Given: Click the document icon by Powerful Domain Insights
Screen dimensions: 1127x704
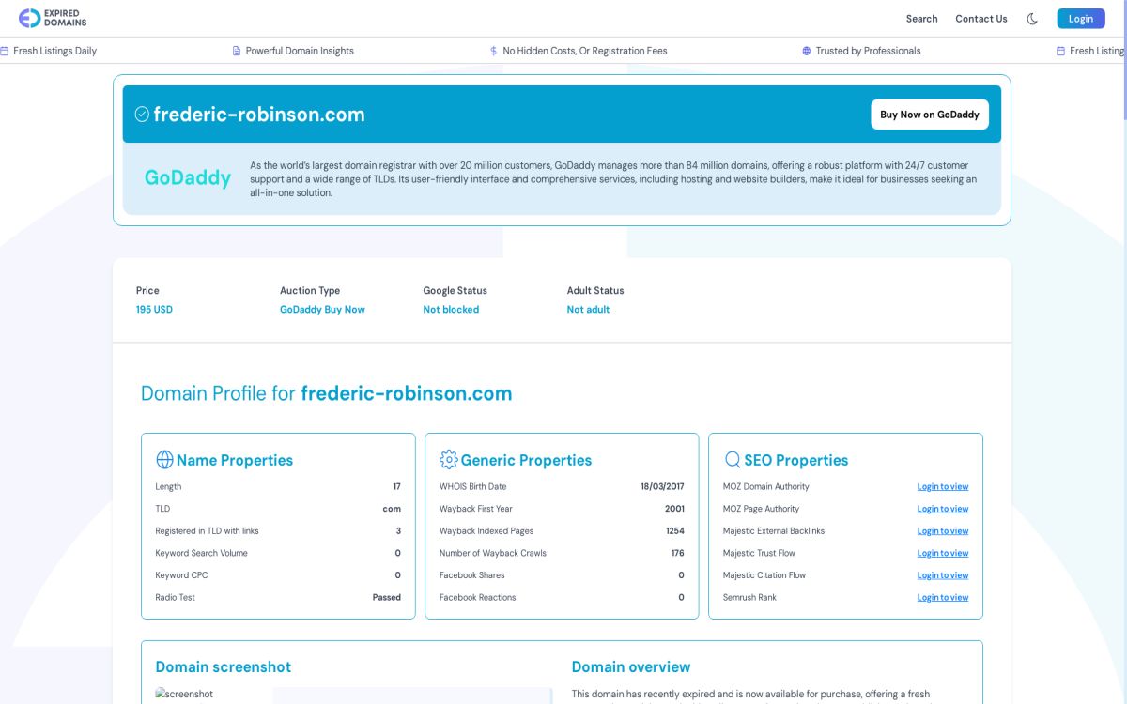Looking at the screenshot, I should point(237,51).
